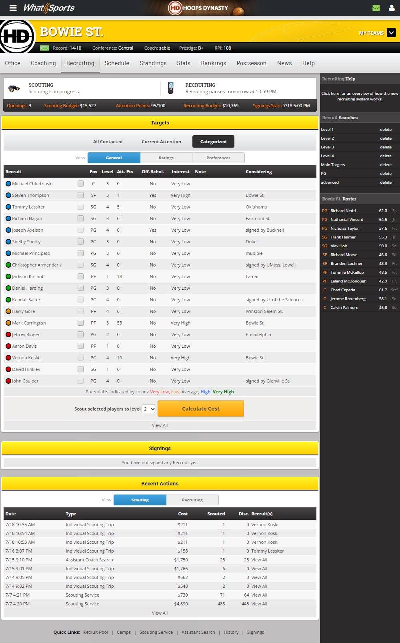Expand the full targets list via View All
This screenshot has height=643, width=400.
[160, 425]
